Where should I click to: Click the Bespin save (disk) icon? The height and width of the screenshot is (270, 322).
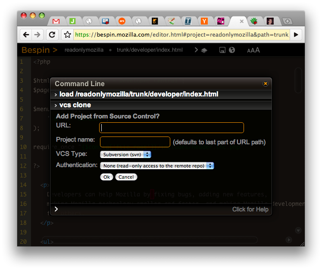pyautogui.click(x=222, y=50)
